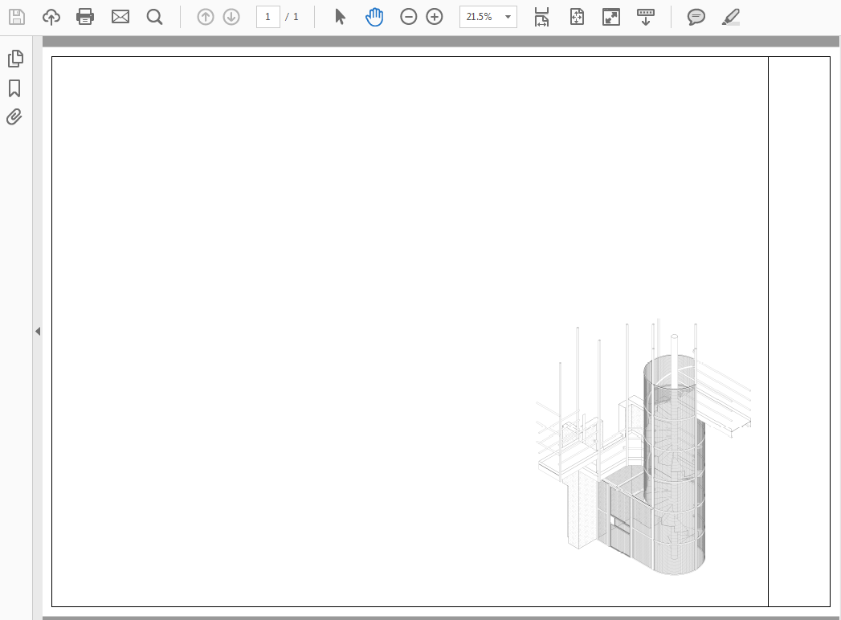The height and width of the screenshot is (620, 841).
Task: Add a sticky note comment
Action: click(696, 17)
